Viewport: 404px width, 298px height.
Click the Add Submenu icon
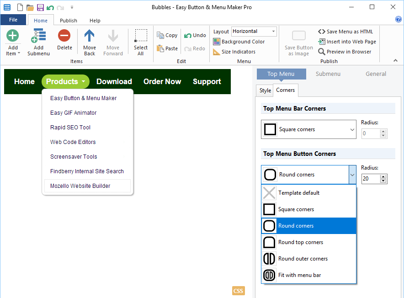(38, 36)
